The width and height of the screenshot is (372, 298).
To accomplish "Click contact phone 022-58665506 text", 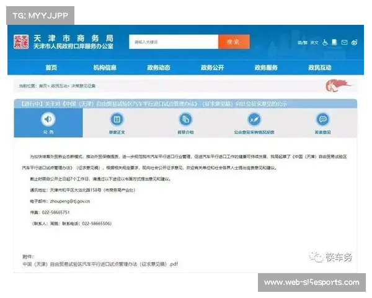I will [x=97, y=223].
